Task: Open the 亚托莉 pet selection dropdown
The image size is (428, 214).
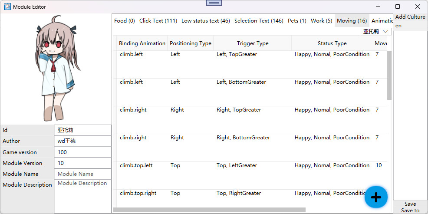Action: pos(376,32)
